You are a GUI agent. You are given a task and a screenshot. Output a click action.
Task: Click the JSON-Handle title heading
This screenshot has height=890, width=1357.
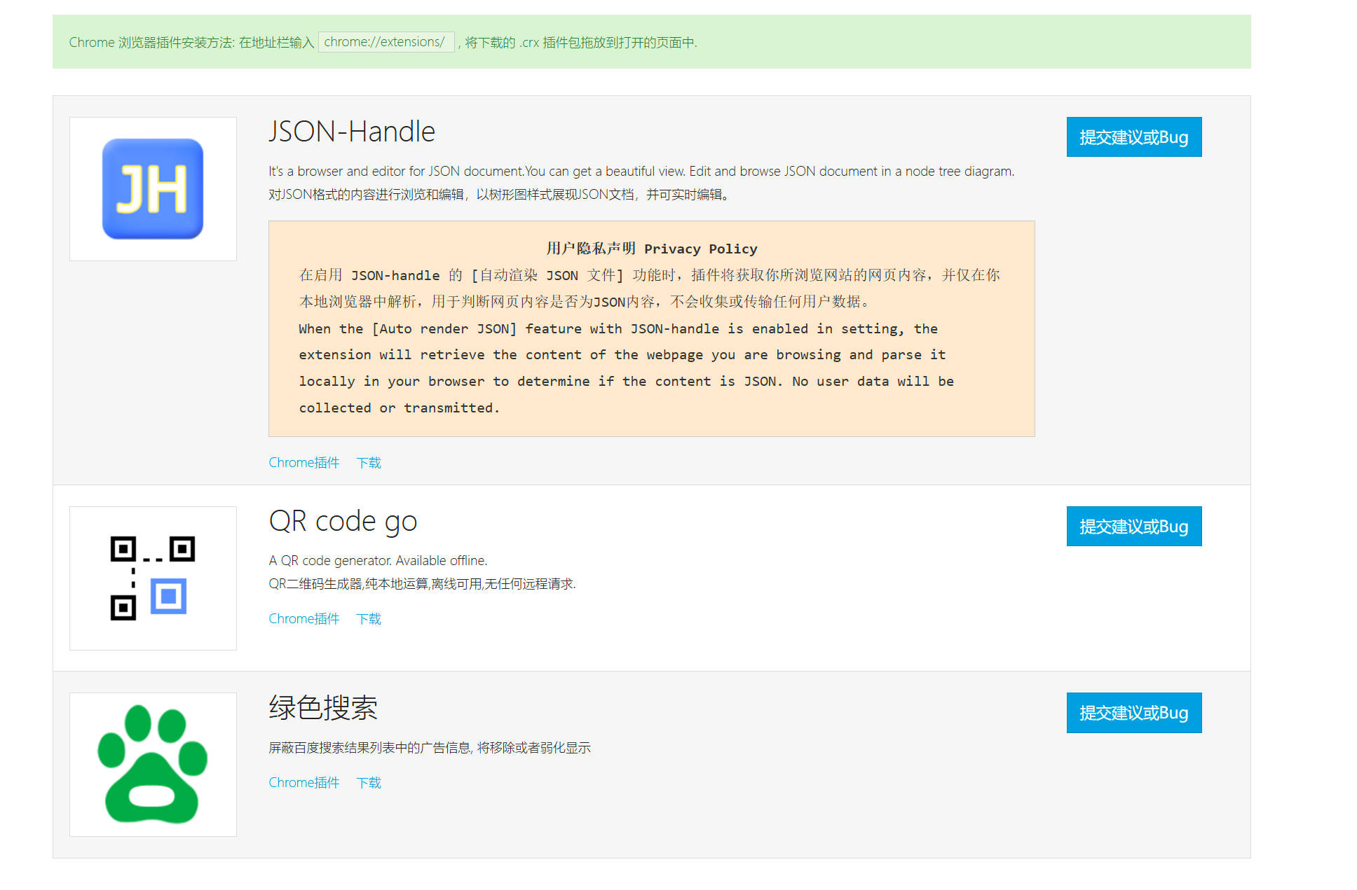[x=352, y=132]
